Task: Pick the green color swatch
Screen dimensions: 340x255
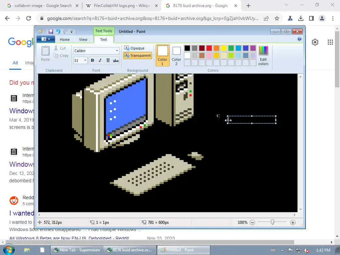Action: click(231, 48)
